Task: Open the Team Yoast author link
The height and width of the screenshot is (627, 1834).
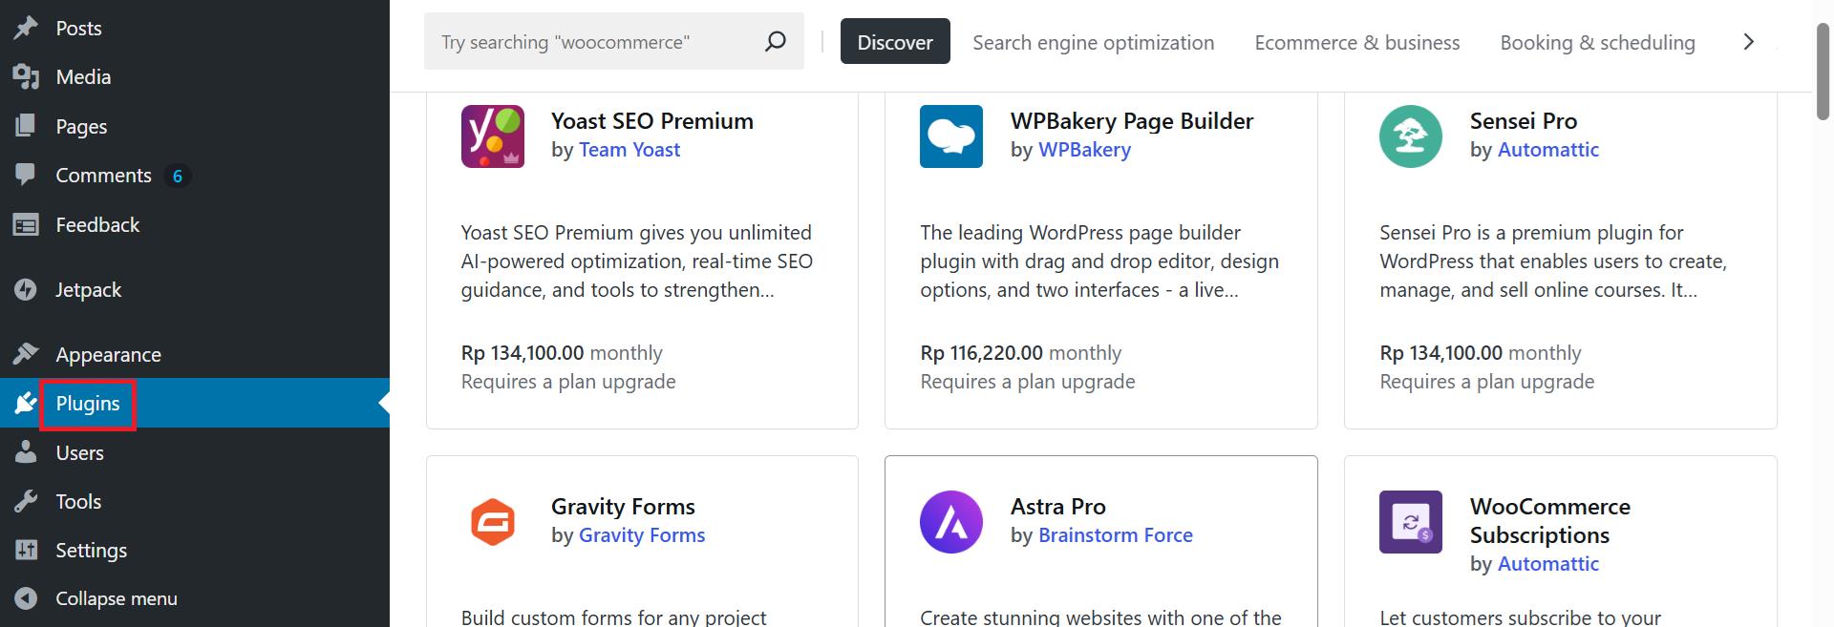Action: point(629,150)
